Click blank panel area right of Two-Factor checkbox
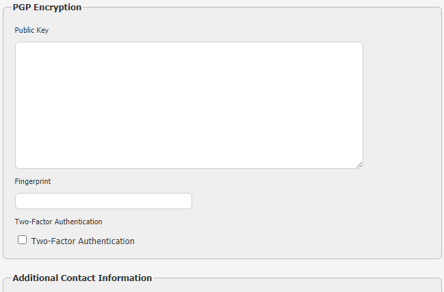This screenshot has width=444, height=292. 287,241
